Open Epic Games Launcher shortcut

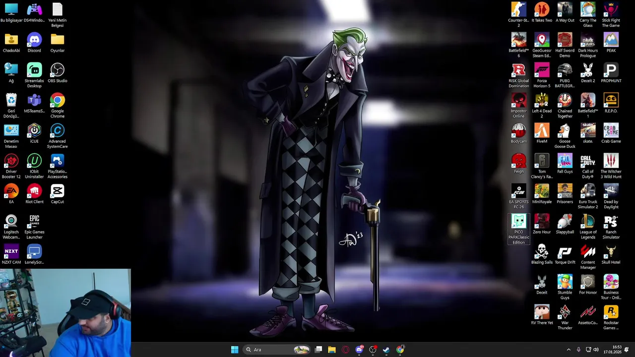pyautogui.click(x=34, y=227)
